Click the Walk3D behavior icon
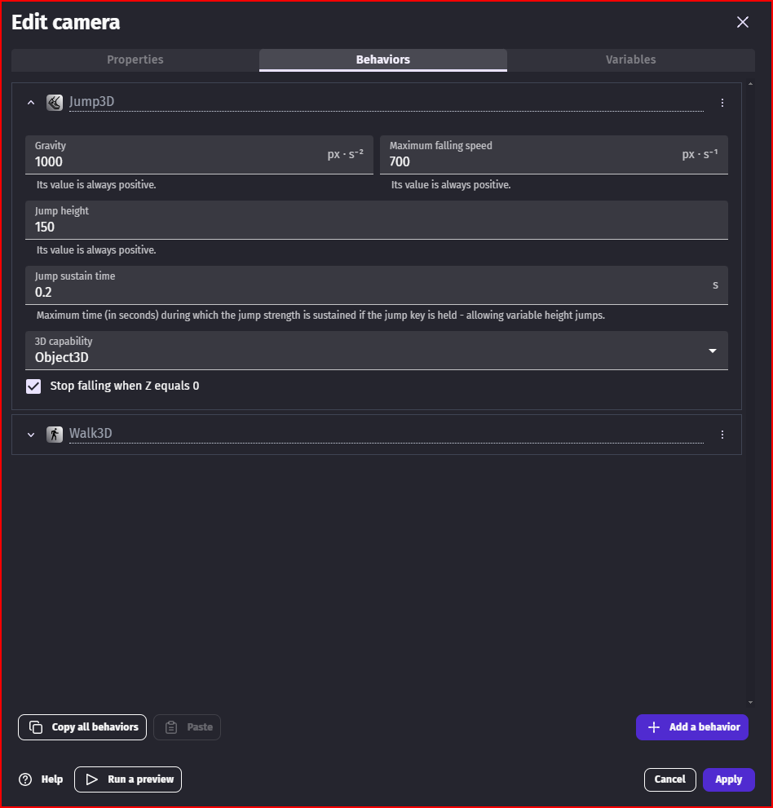 (x=55, y=435)
